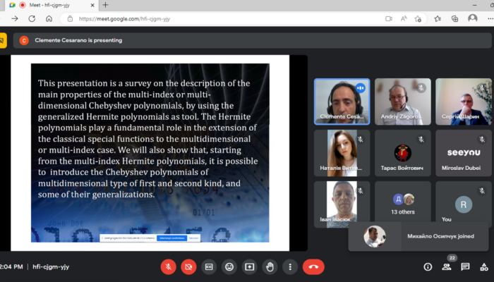This screenshot has width=494, height=282.
Task: Open more options three-dot menu
Action: [290, 267]
